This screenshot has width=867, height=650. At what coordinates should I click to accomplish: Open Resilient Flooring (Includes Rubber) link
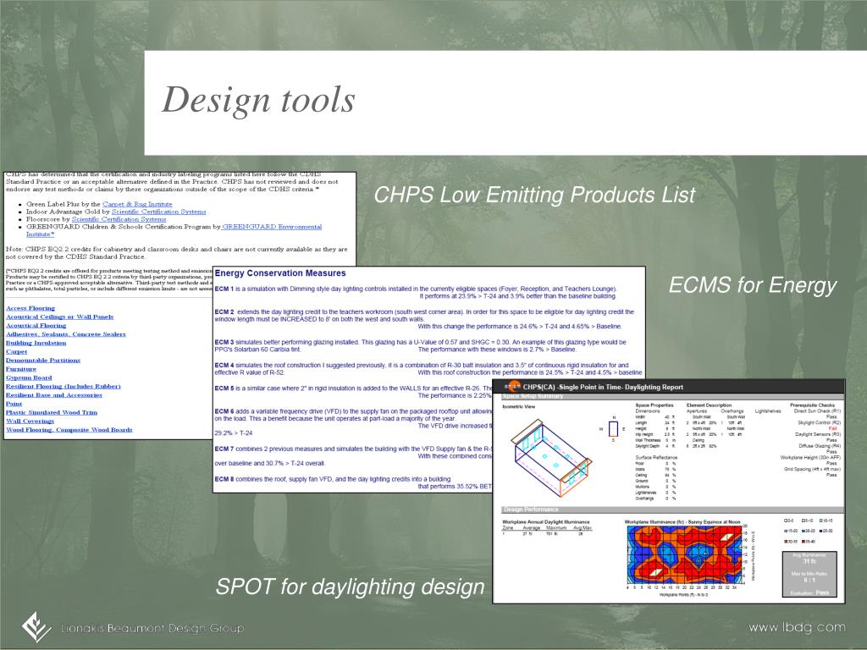point(63,386)
